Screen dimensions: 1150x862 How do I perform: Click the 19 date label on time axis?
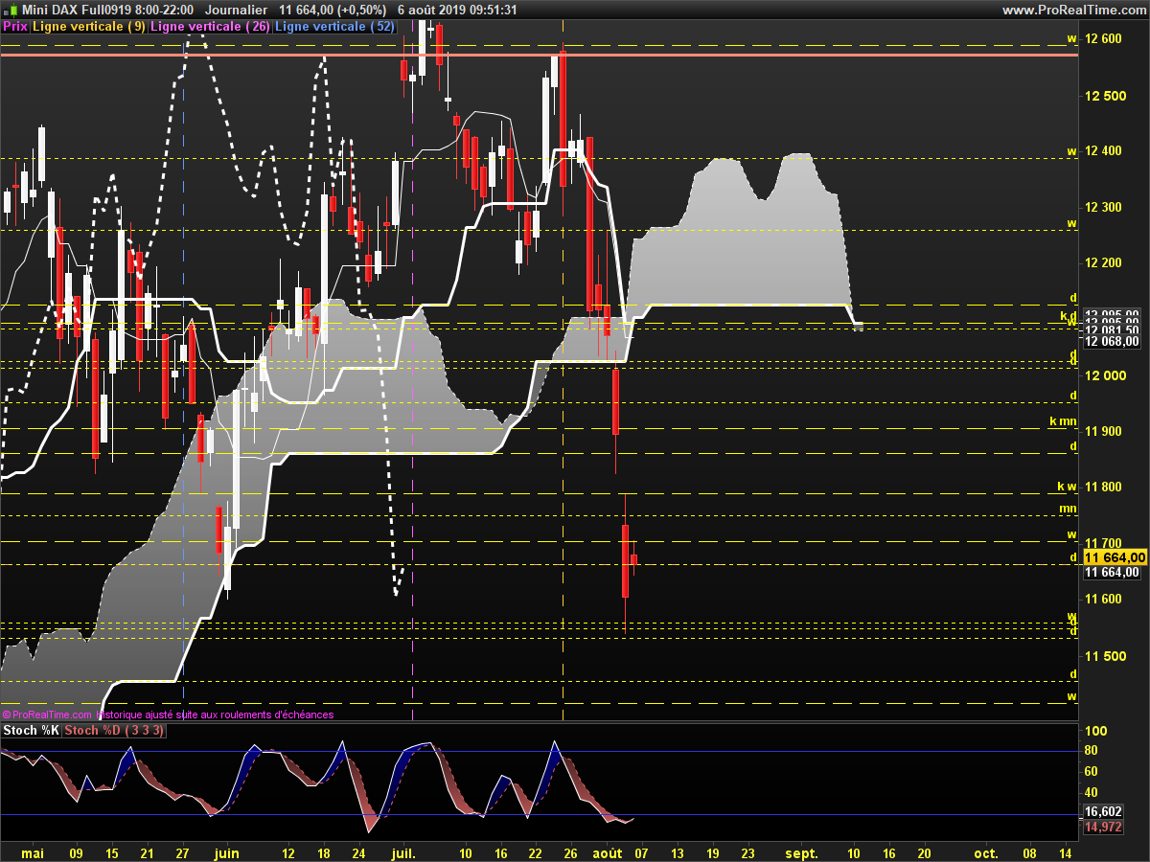click(711, 852)
